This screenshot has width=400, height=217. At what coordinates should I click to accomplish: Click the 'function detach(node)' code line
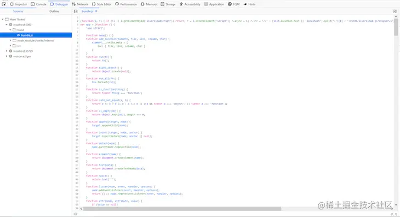click(102, 143)
